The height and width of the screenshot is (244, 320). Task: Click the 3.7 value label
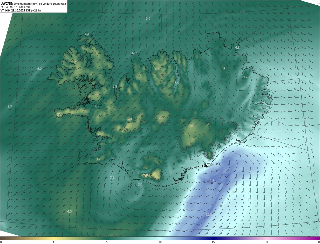(98, 159)
